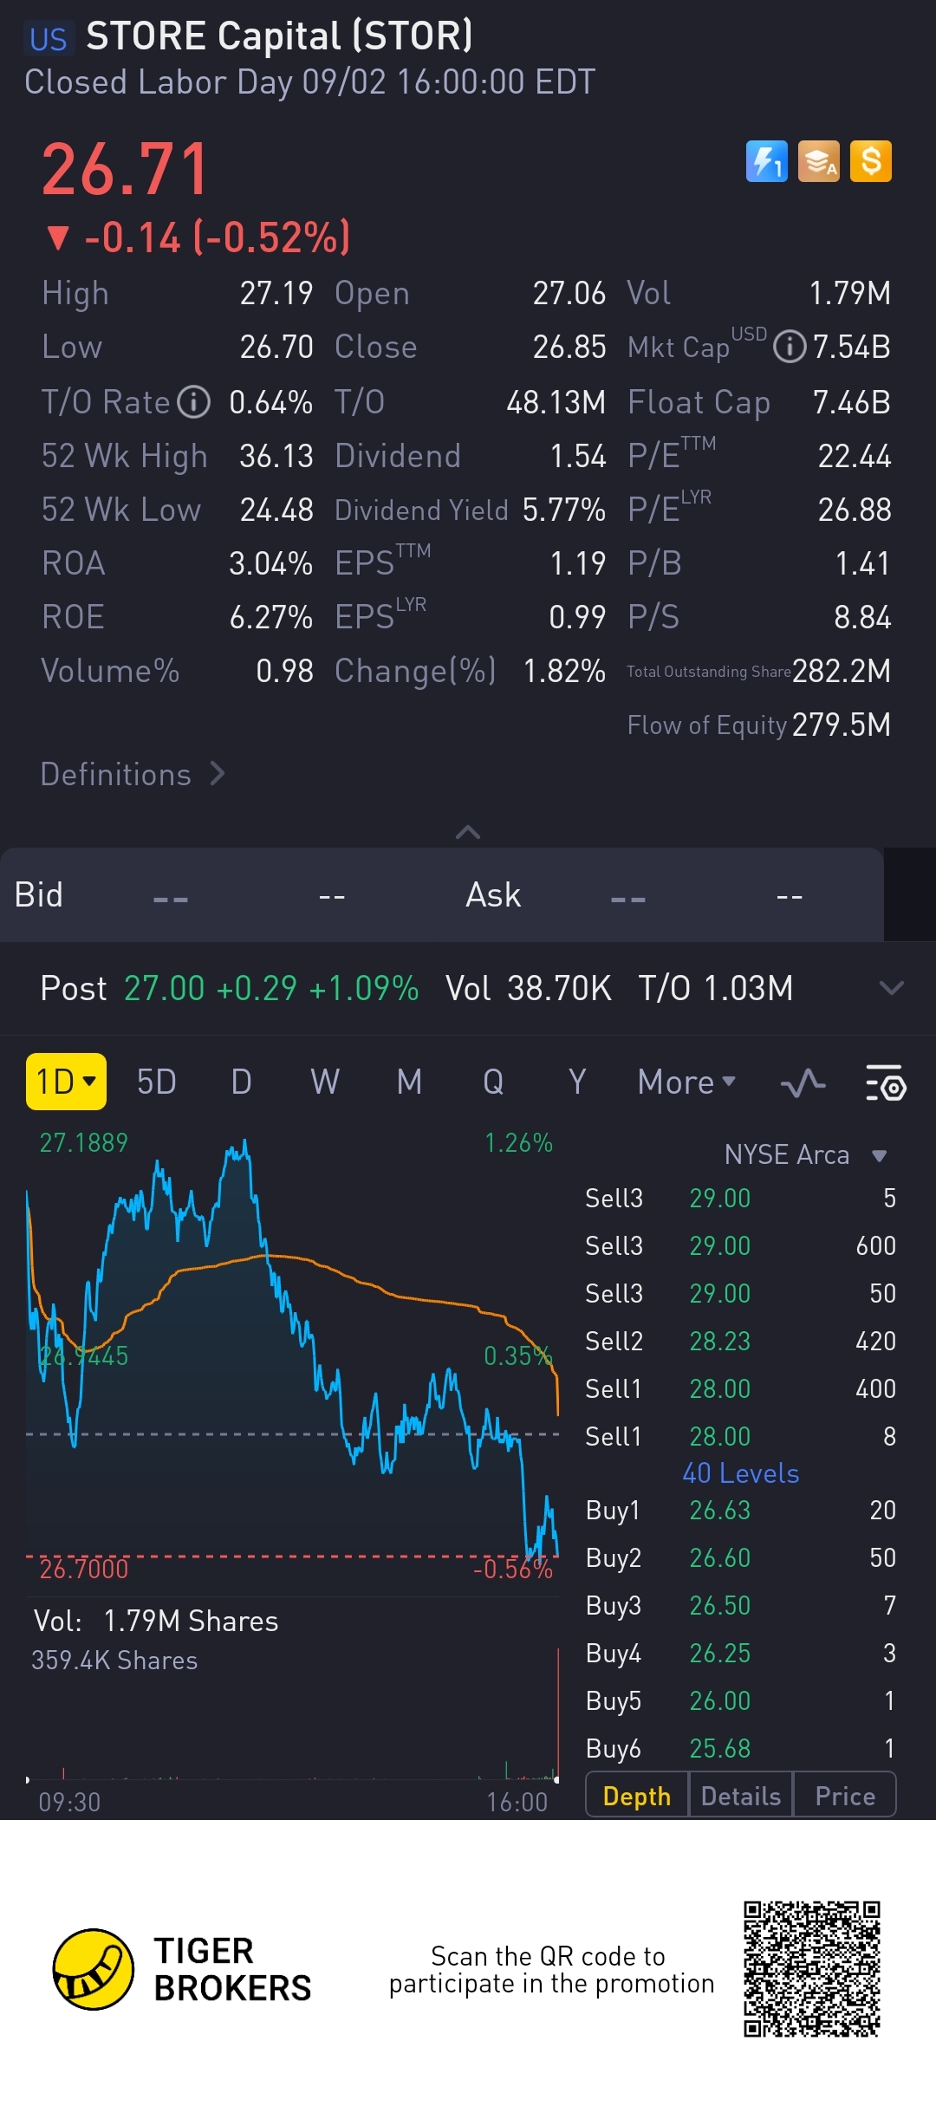Tap the 40 Levels link
The height and width of the screenshot is (2119, 936).
click(x=741, y=1473)
